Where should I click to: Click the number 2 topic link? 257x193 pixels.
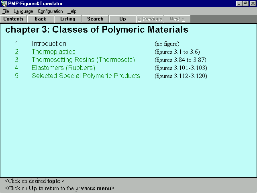point(17,52)
